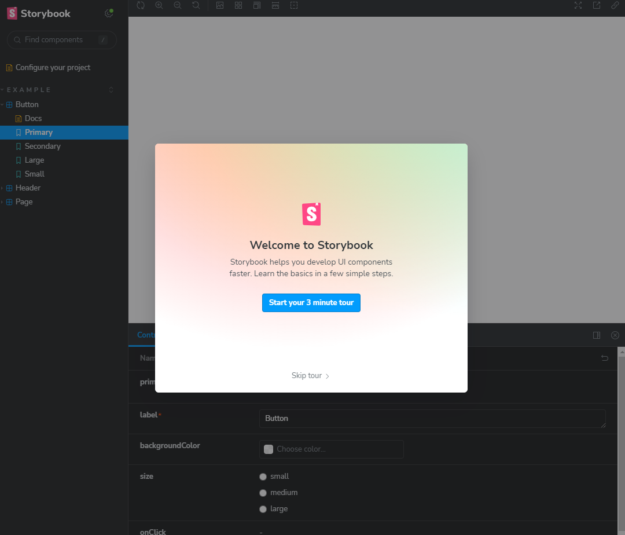Switch to the Button Docs page
The image size is (625, 535).
click(x=34, y=118)
